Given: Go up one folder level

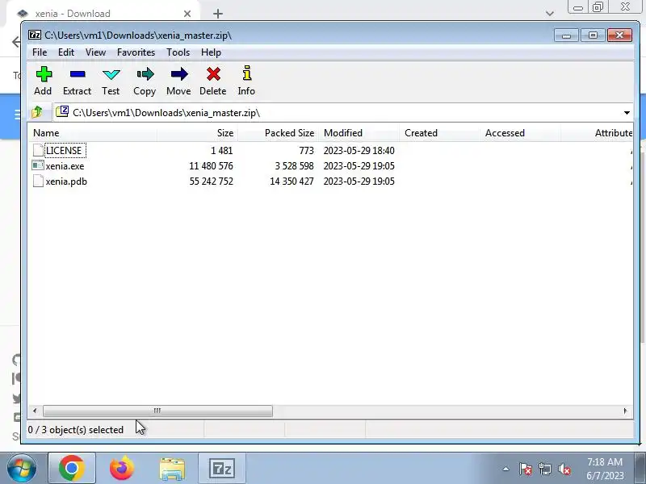Looking at the screenshot, I should pos(37,112).
